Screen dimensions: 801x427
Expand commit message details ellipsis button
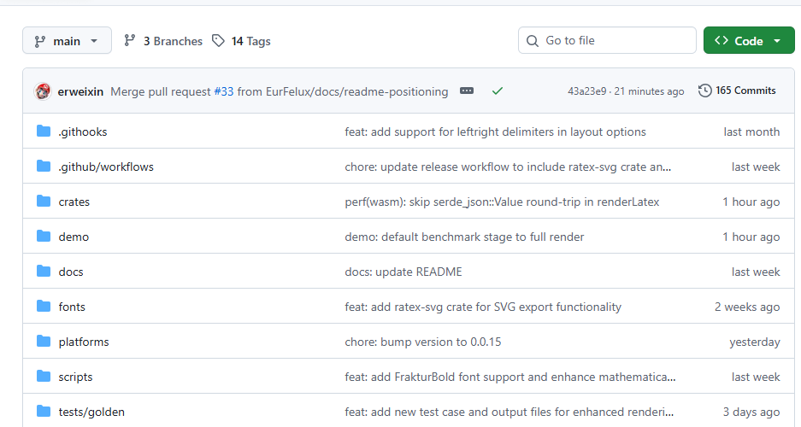click(x=467, y=91)
